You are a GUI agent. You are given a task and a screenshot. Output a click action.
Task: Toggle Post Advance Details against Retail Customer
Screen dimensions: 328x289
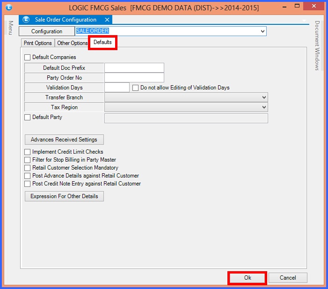click(x=28, y=176)
